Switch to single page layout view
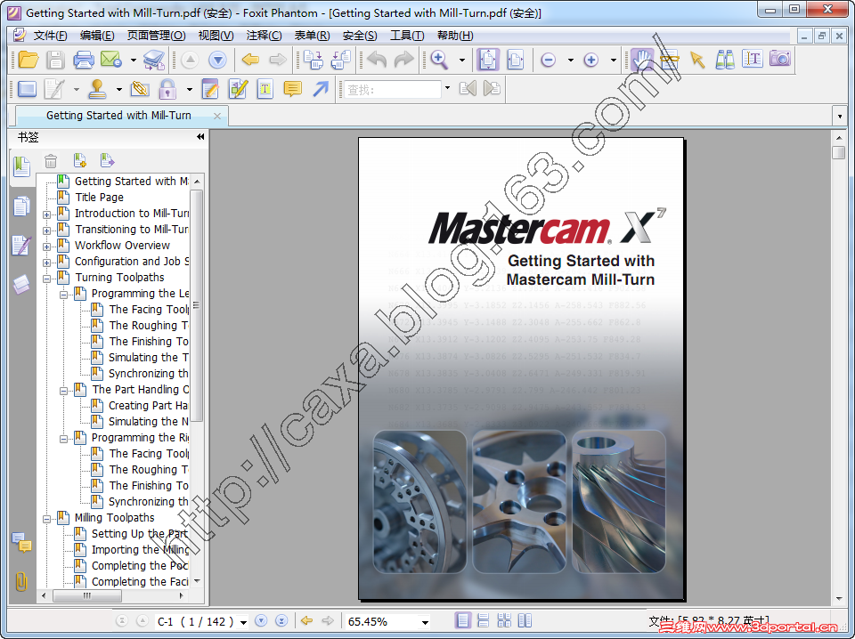 click(462, 620)
